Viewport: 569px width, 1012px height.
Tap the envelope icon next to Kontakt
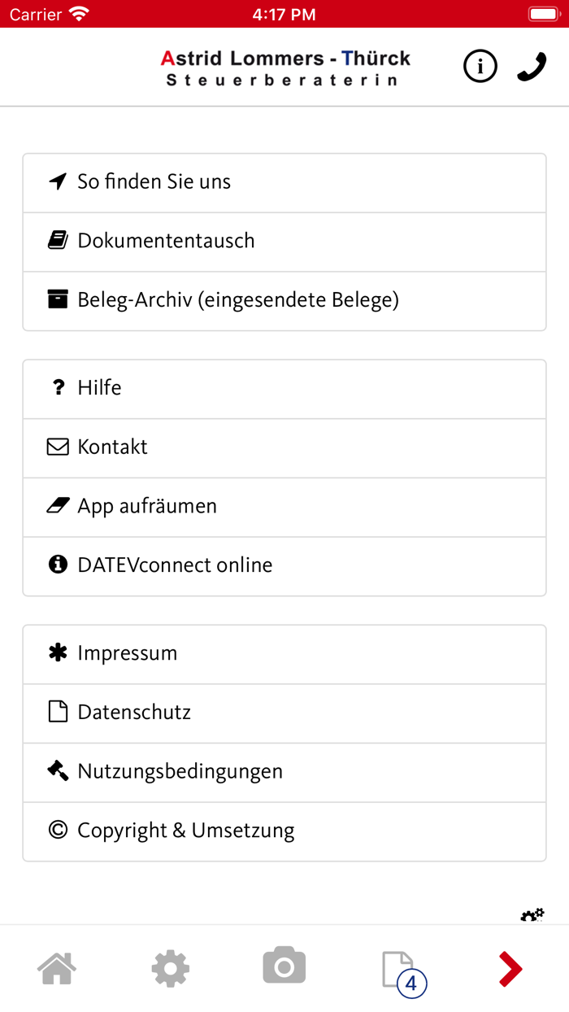[x=58, y=446]
